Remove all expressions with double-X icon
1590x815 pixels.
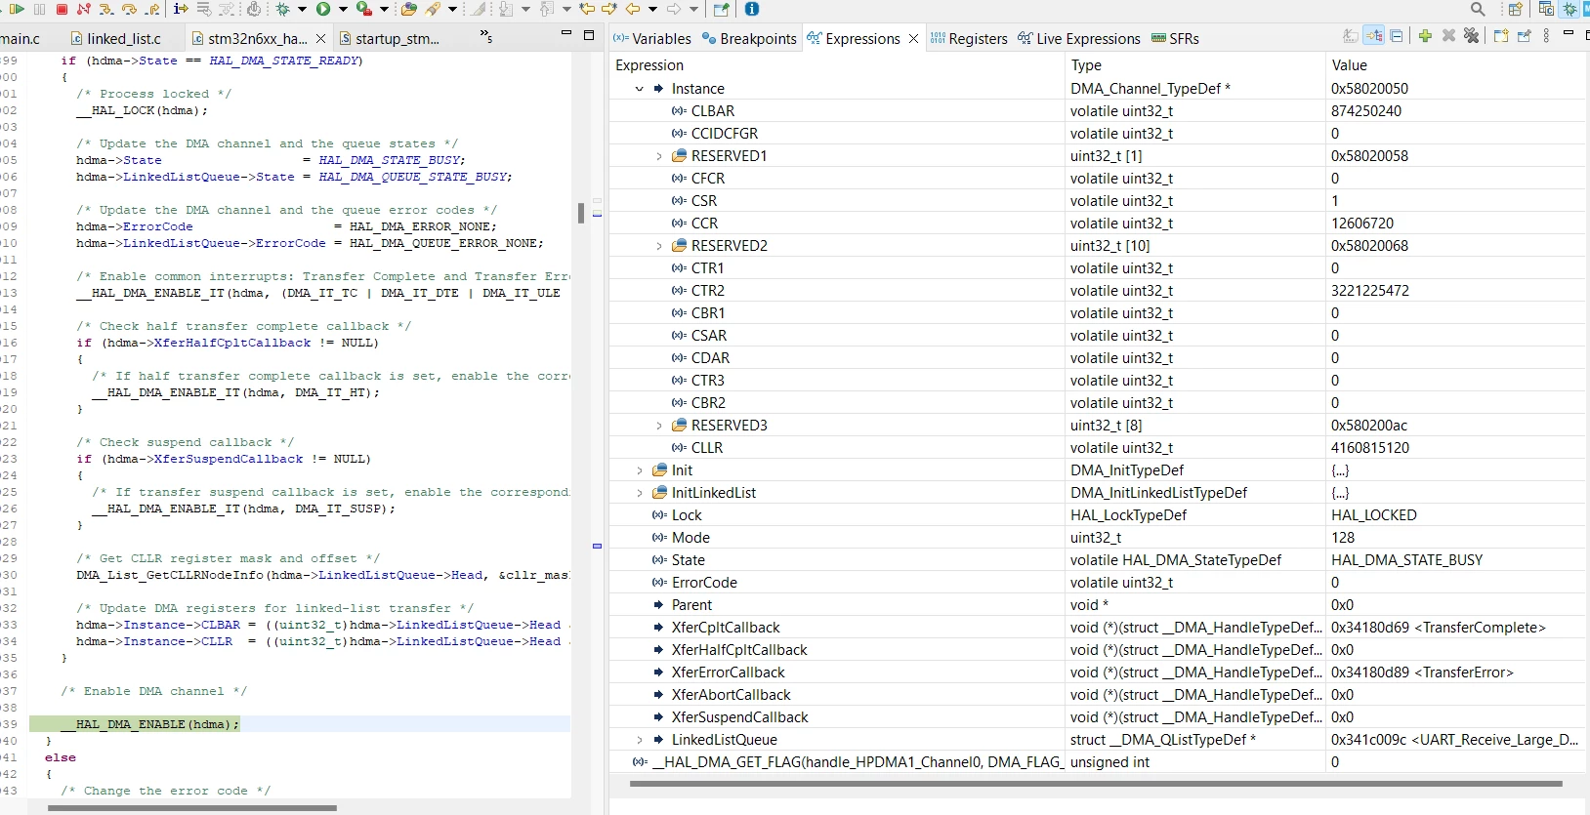(x=1472, y=36)
